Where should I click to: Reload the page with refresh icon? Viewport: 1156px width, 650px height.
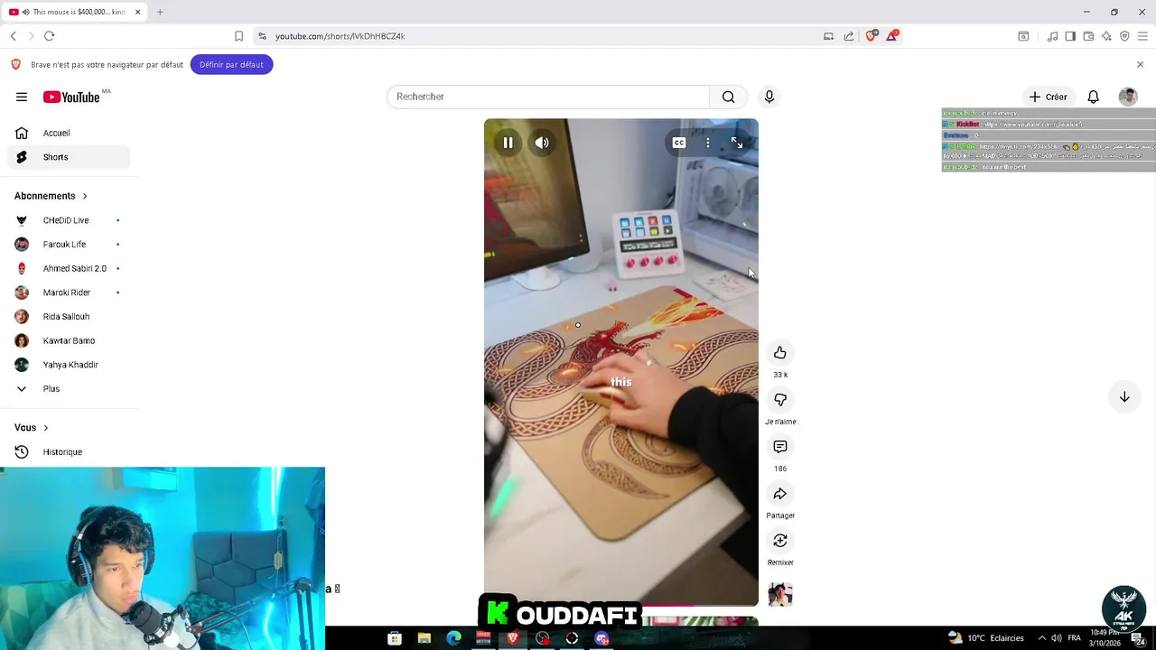pyautogui.click(x=49, y=36)
